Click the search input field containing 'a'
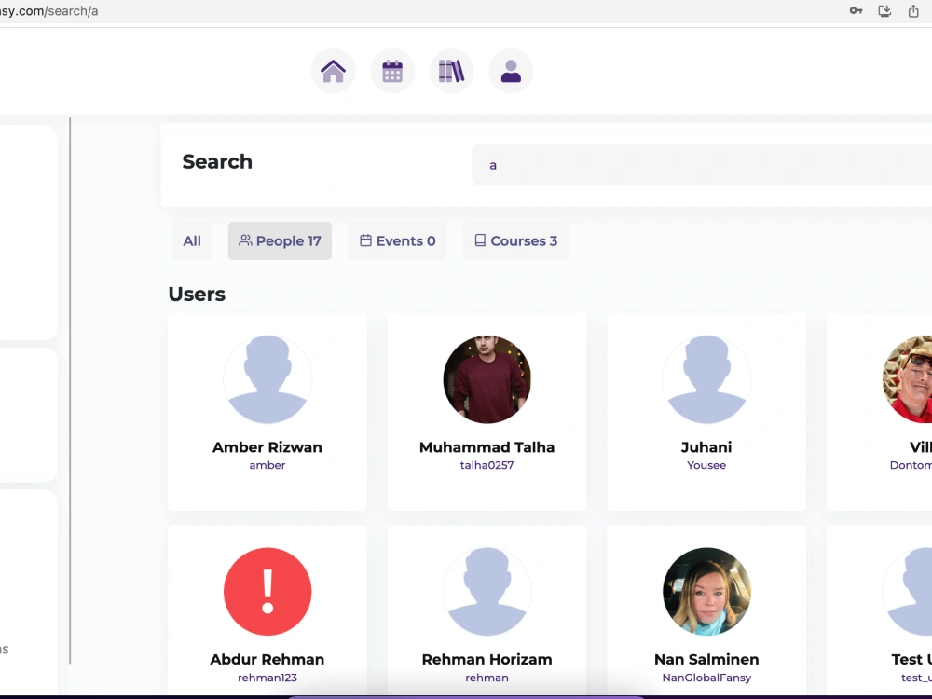Viewport: 932px width, 699px height. [x=702, y=165]
